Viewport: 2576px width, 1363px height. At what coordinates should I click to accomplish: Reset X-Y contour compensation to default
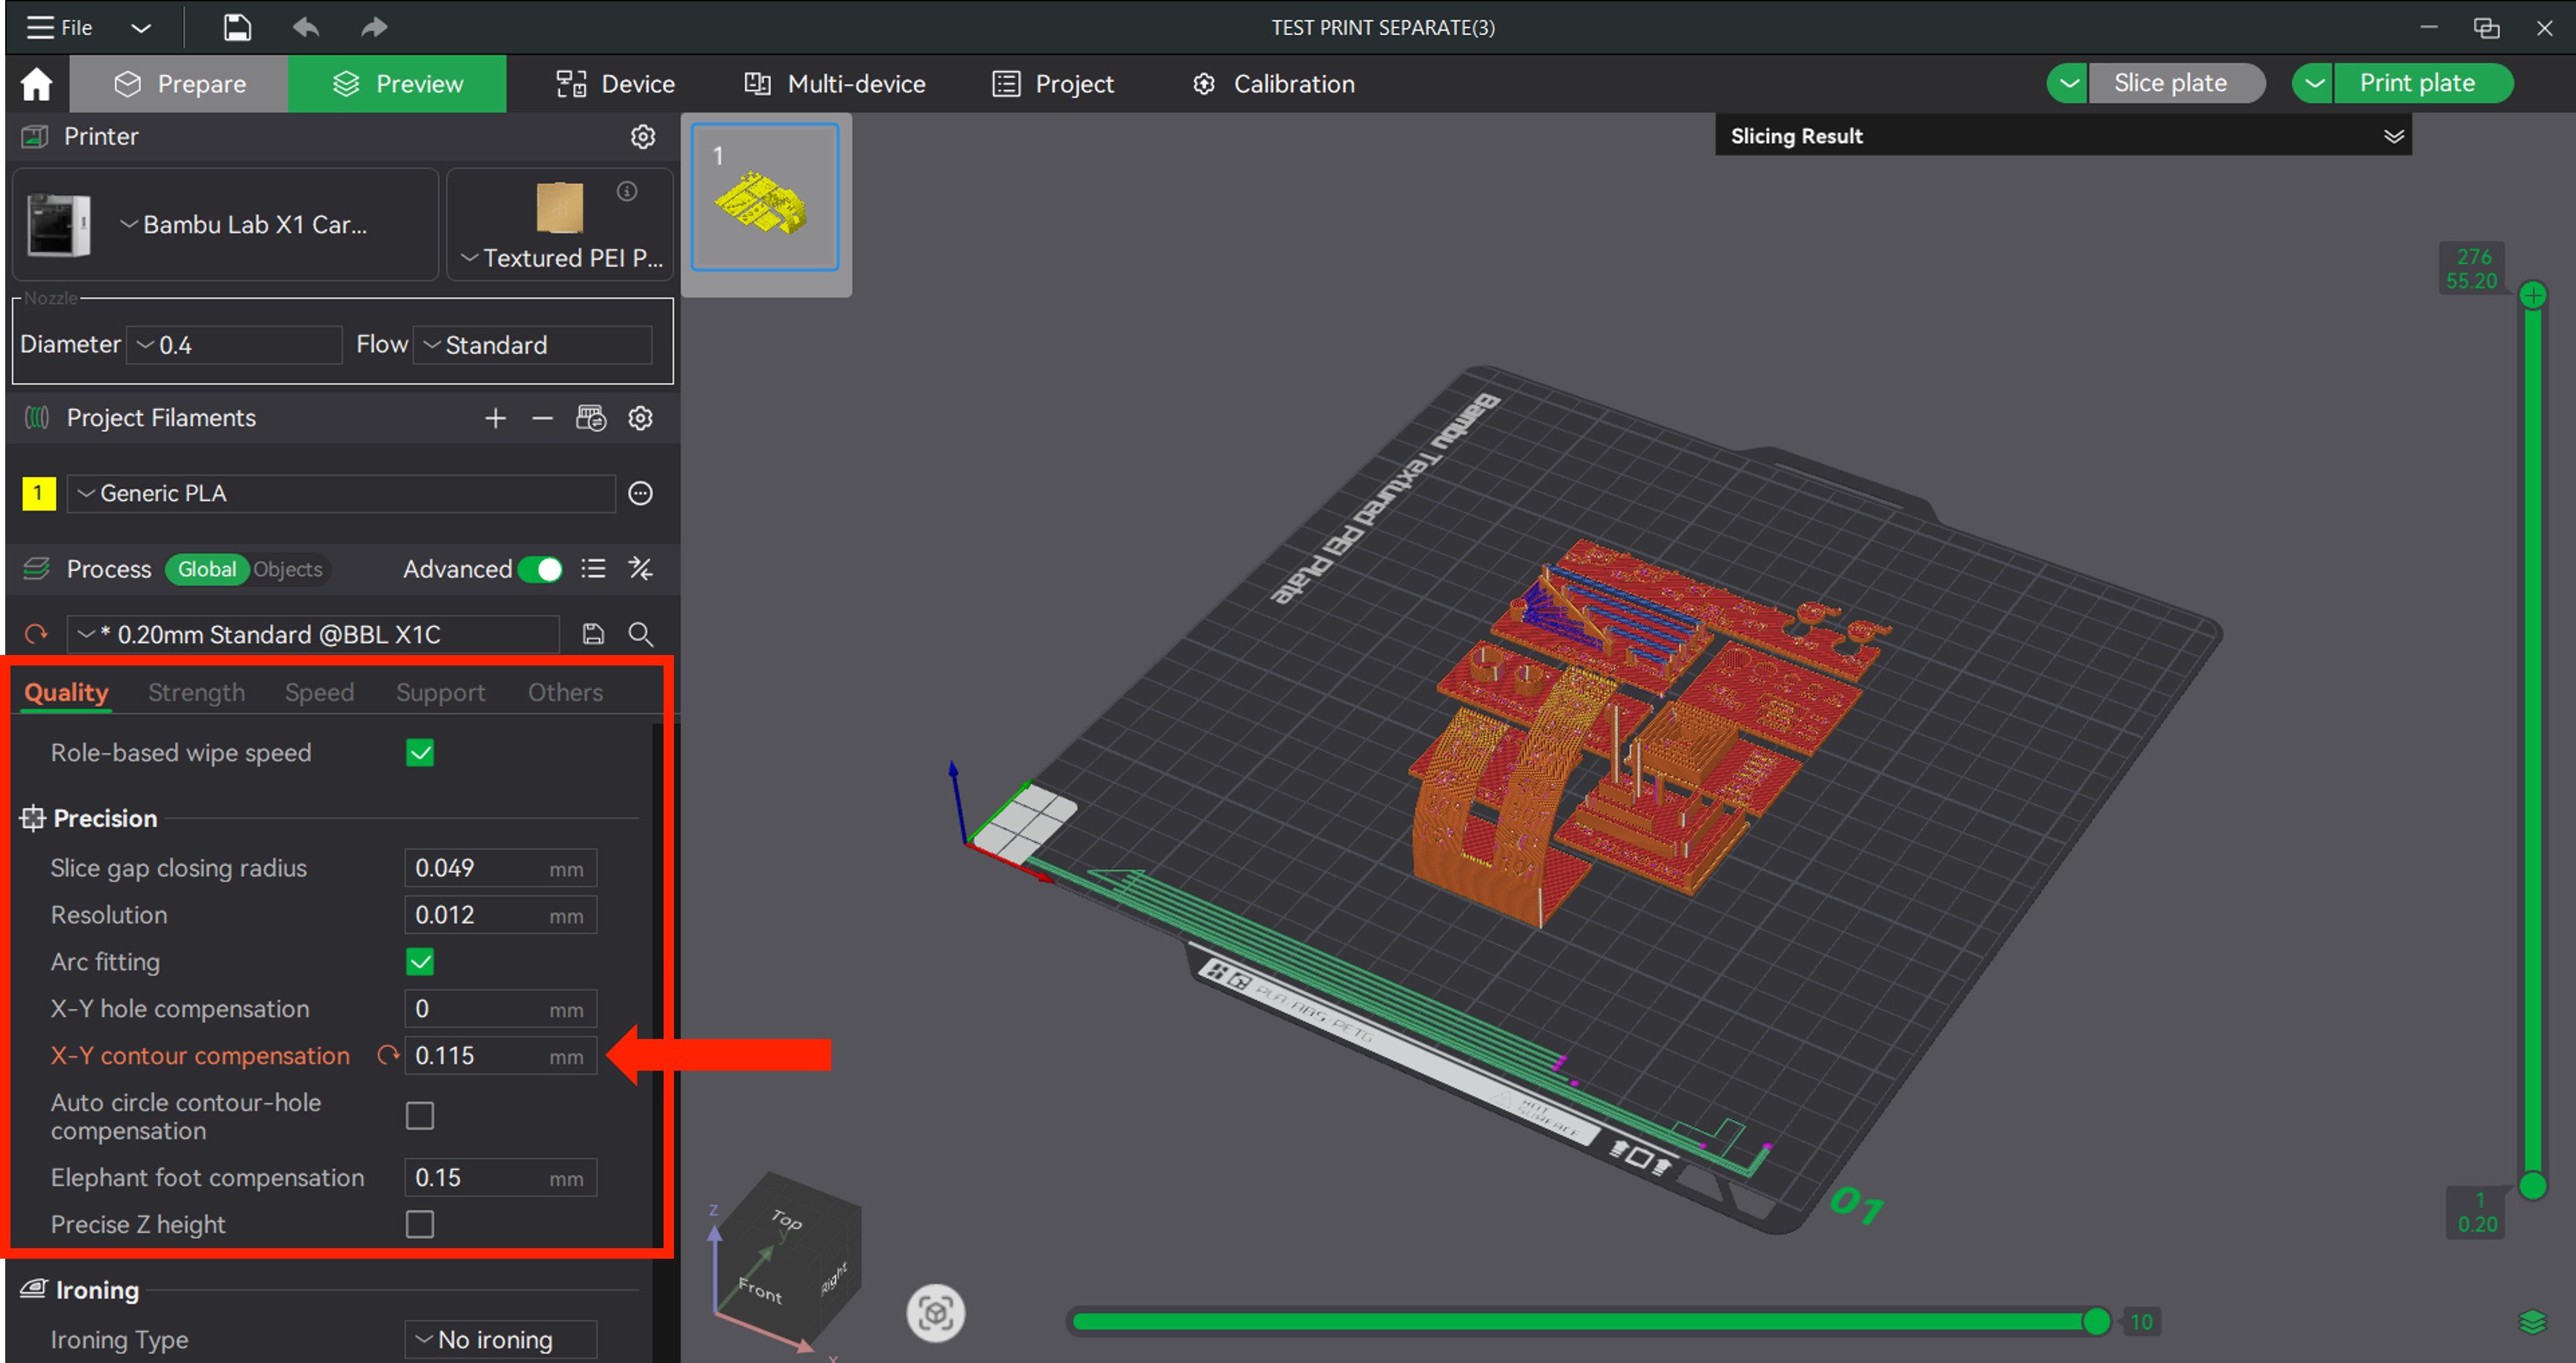(387, 1055)
